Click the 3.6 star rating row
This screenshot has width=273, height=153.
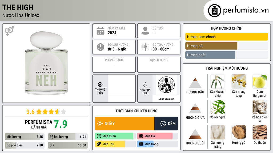coord(46,112)
